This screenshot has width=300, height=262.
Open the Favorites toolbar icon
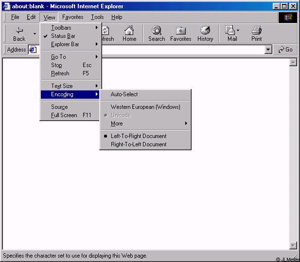[x=180, y=31]
